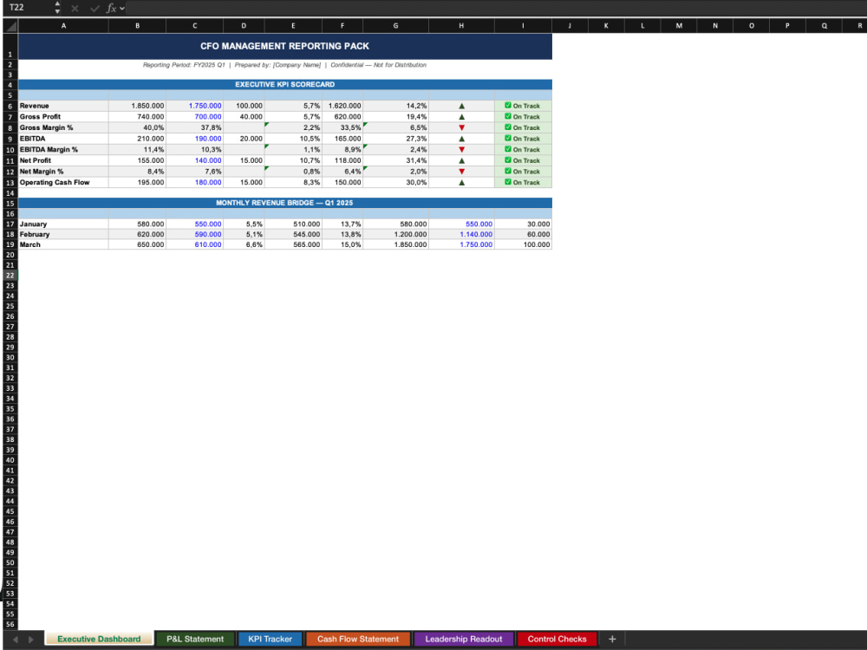Screen dimensions: 867x650
Task: Click the blue 1.140.000 cell in the February row
Action: tap(461, 234)
